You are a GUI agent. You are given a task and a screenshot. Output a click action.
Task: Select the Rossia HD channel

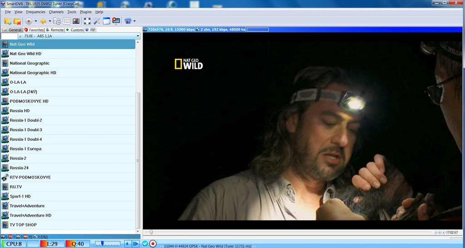[68, 111]
